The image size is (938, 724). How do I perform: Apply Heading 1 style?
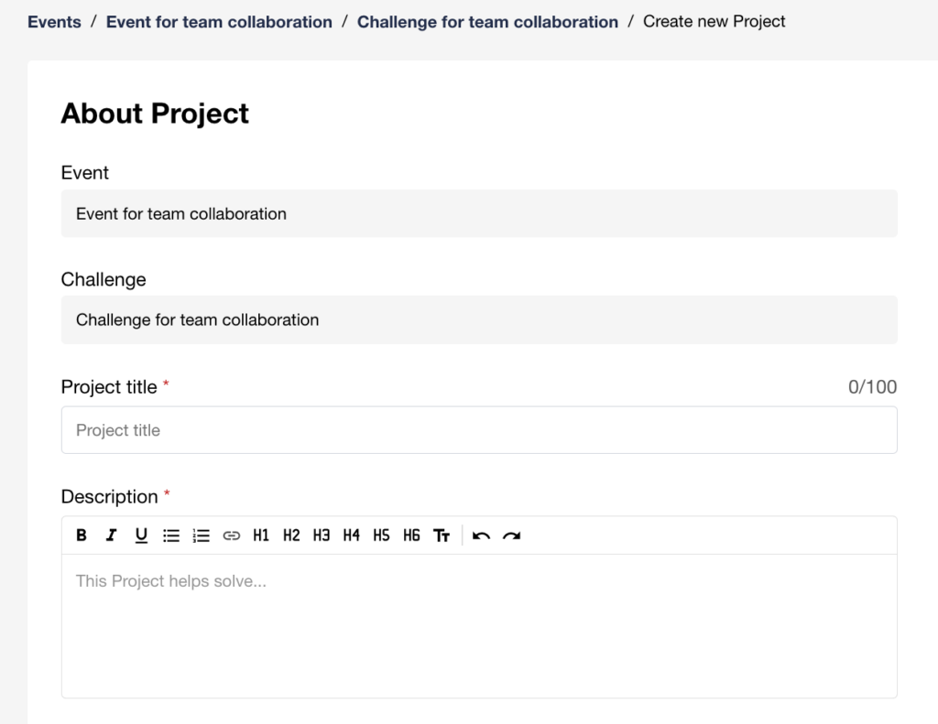tap(261, 535)
